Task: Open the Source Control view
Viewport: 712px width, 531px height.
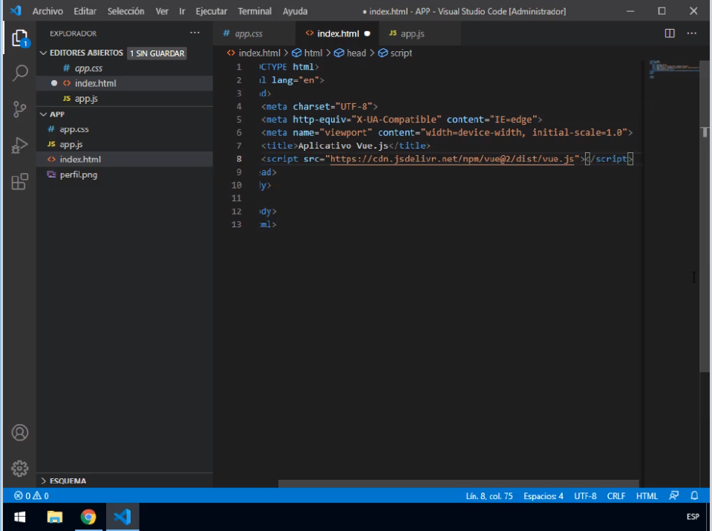Action: [x=20, y=110]
